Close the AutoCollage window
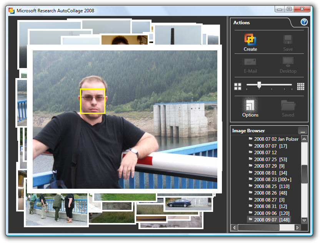 point(302,9)
